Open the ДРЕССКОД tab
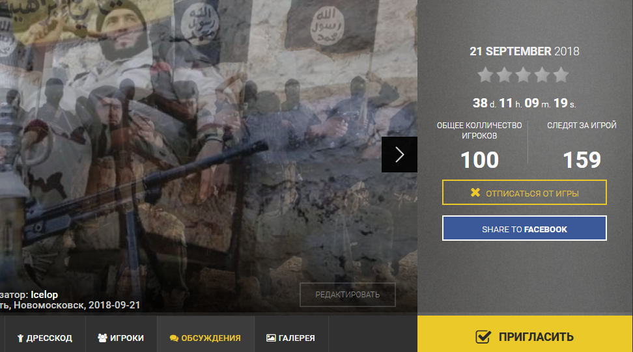The width and height of the screenshot is (633, 352). pos(45,338)
